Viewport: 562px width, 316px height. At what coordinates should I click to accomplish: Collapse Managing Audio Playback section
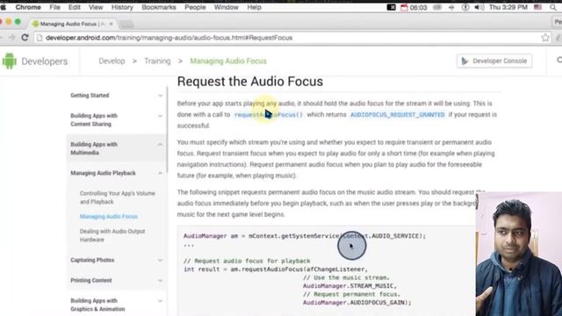(160, 174)
